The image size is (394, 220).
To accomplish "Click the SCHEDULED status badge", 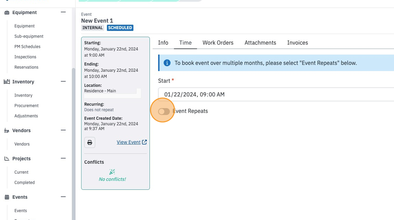I will (120, 28).
